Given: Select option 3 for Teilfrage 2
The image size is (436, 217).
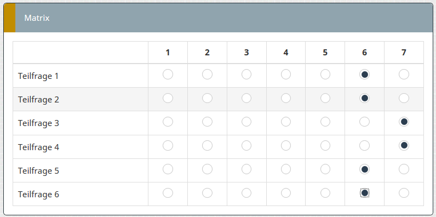Looking at the screenshot, I should pos(246,98).
